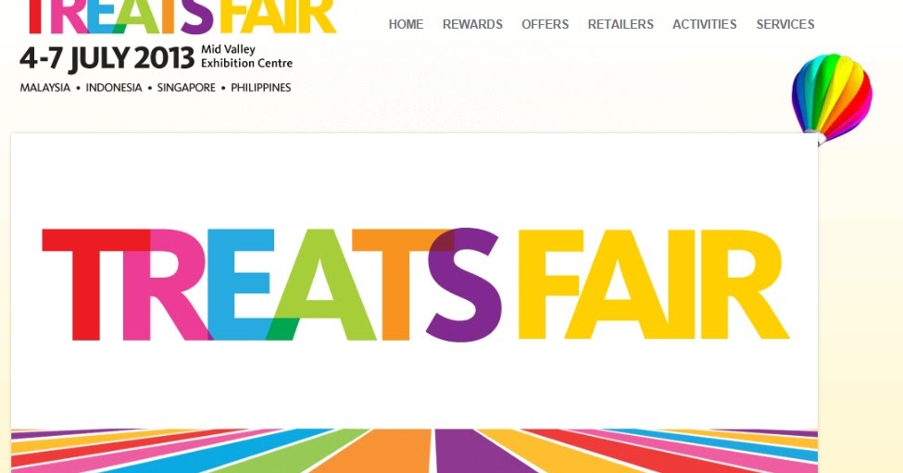Click the orange stripe at banner bottom
903x473 pixels.
coord(397,451)
